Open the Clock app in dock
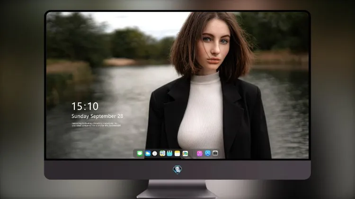The height and width of the screenshot is (199, 355). [155, 153]
